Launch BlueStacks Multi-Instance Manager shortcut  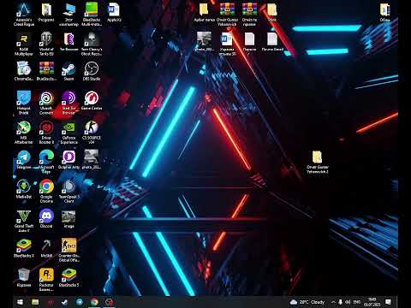[92, 15]
